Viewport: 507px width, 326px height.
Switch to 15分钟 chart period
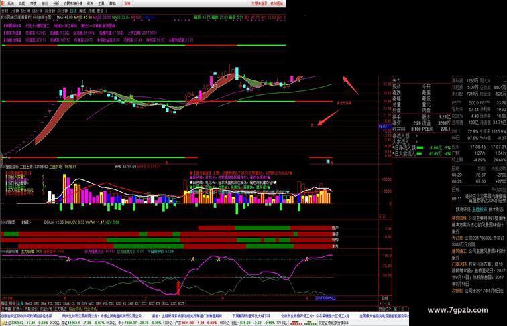37,11
